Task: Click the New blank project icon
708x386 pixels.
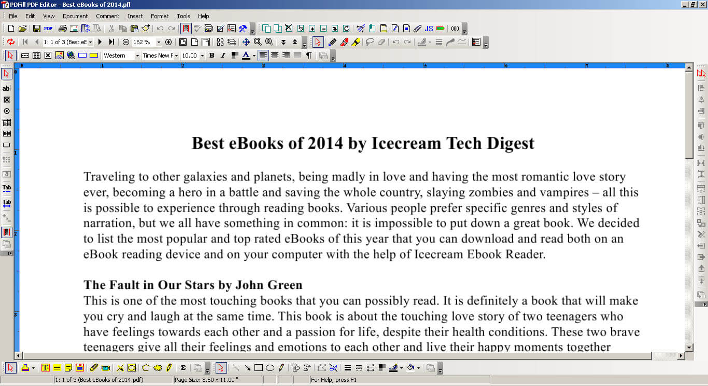Action: pos(11,29)
